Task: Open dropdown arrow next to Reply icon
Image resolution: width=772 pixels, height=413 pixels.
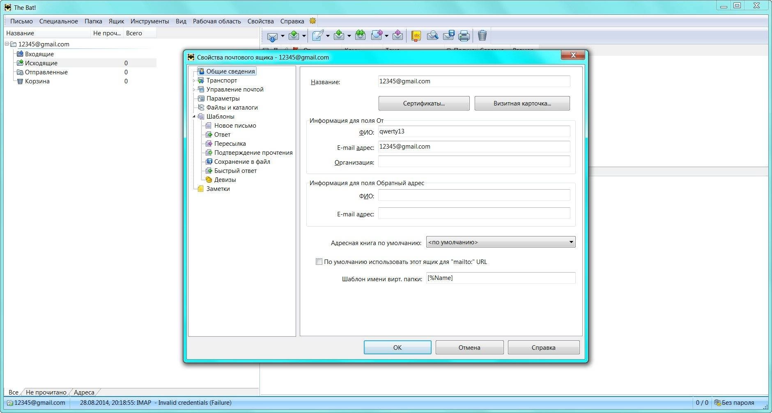Action: tap(349, 36)
